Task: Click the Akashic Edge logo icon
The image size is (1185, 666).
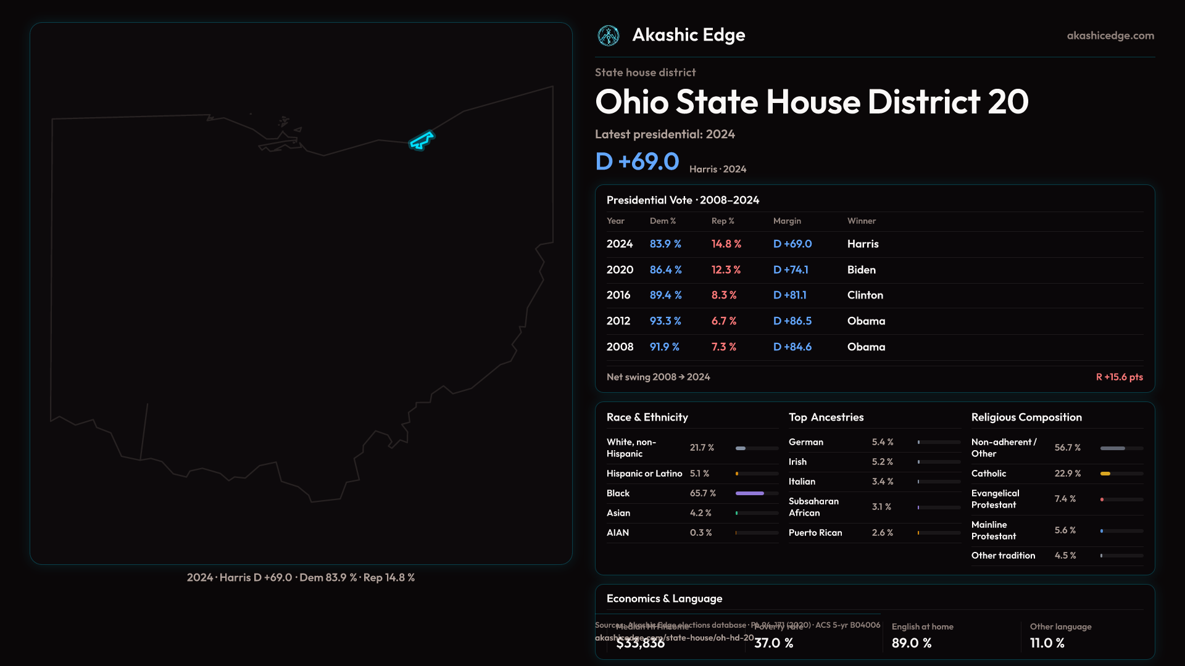Action: (609, 36)
